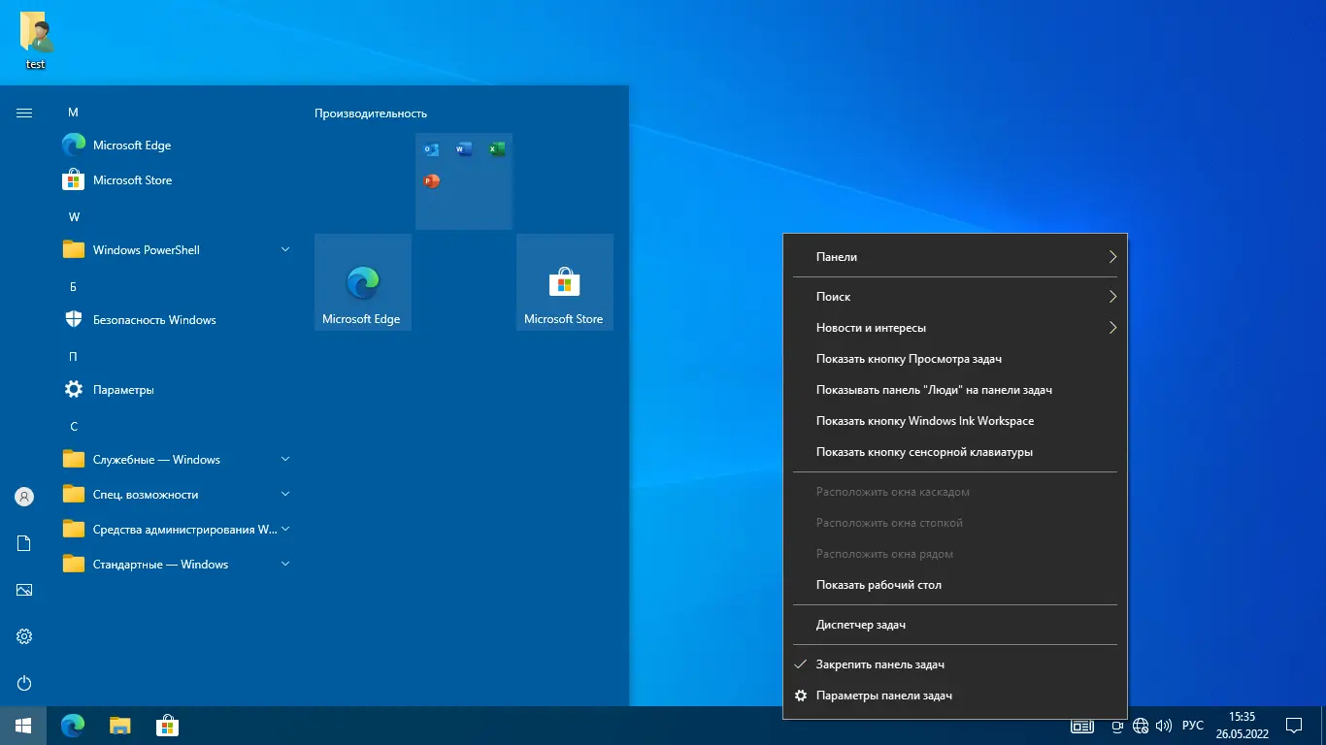
Task: Expand the Стандартные — Windows folder chevron
Action: coord(285,565)
